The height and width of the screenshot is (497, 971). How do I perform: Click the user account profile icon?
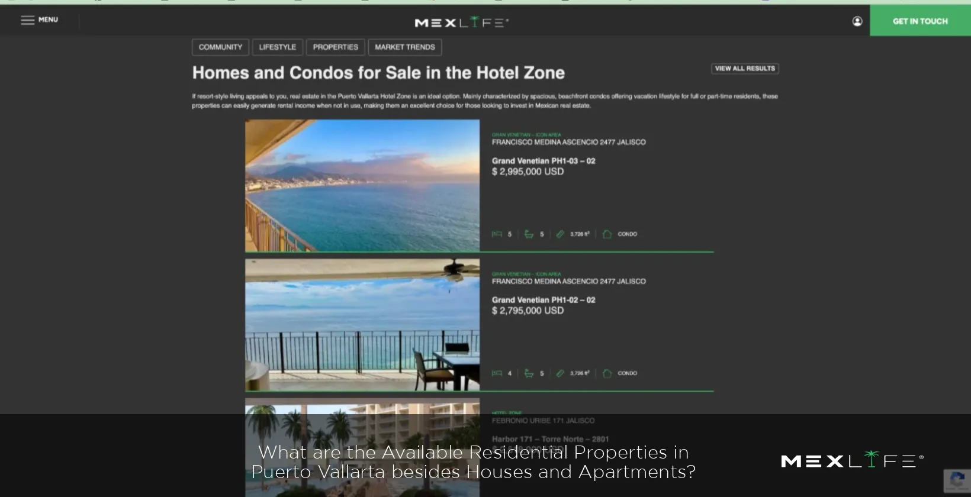pyautogui.click(x=857, y=21)
